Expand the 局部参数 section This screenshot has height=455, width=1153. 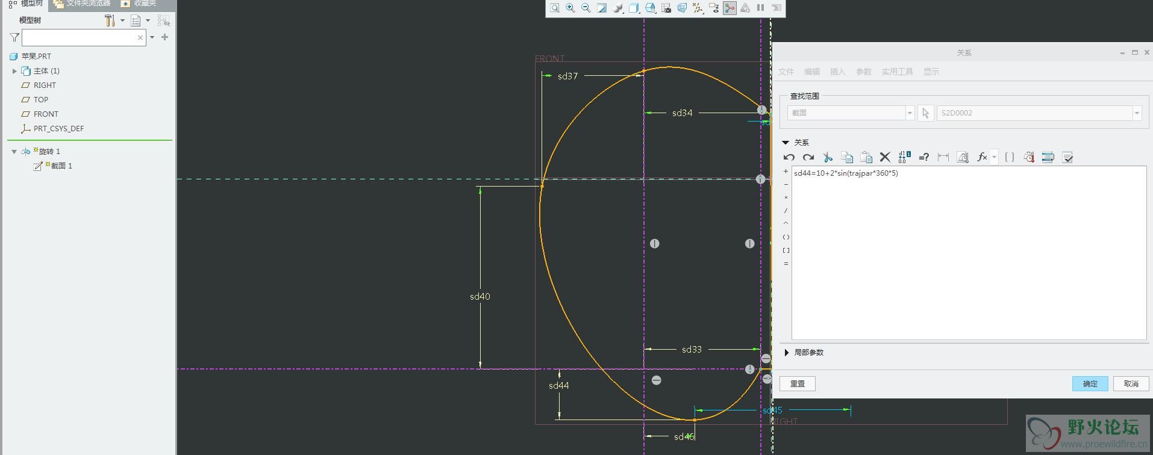[787, 353]
